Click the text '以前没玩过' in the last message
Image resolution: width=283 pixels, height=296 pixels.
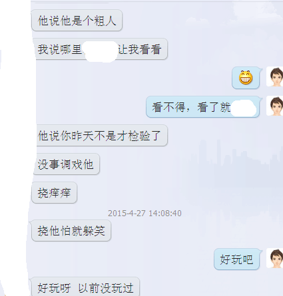[x=106, y=288]
